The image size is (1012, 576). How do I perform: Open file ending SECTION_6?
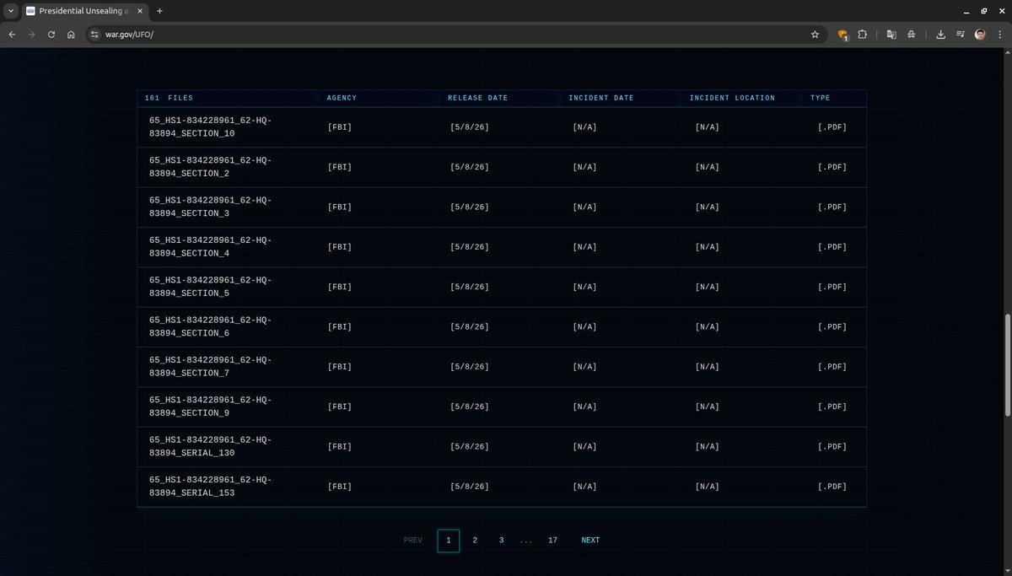pos(210,326)
